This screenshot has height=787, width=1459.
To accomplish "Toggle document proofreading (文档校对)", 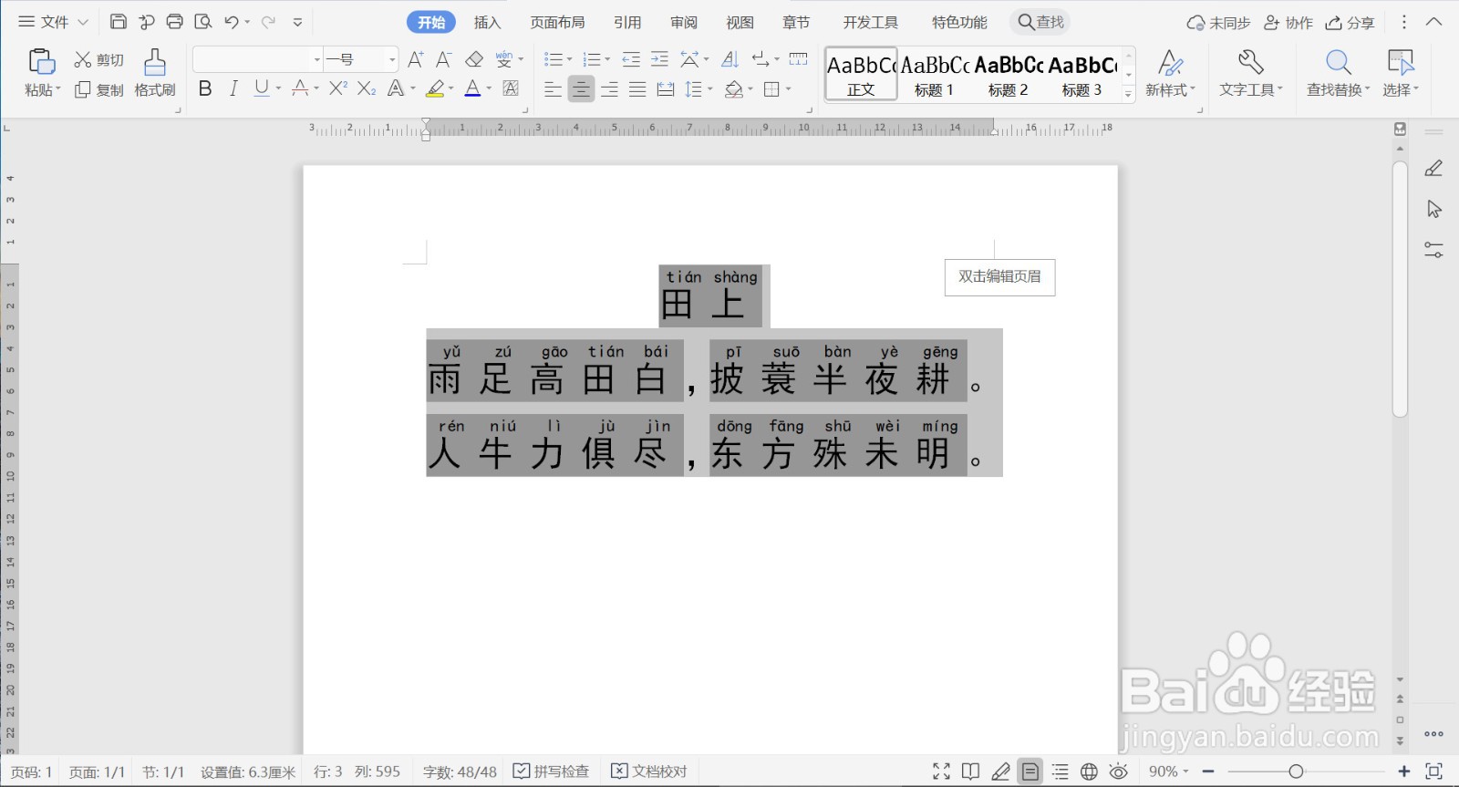I will point(648,771).
